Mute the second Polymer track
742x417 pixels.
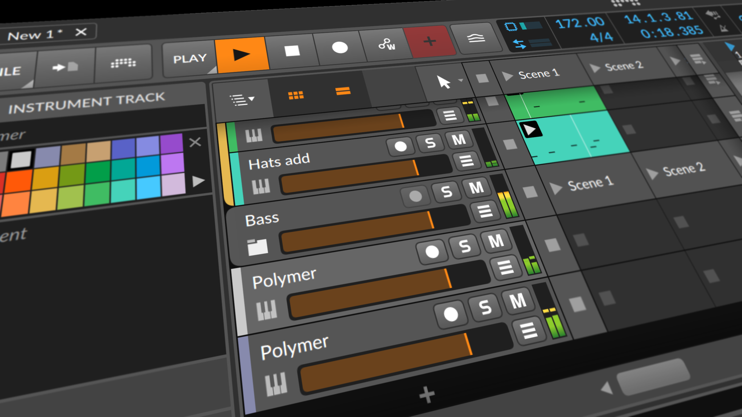click(518, 301)
